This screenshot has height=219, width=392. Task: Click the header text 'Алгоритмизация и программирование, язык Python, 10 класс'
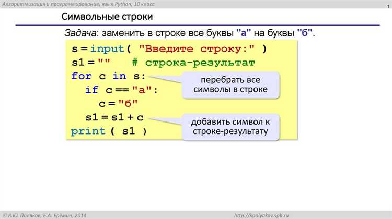tap(78, 4)
